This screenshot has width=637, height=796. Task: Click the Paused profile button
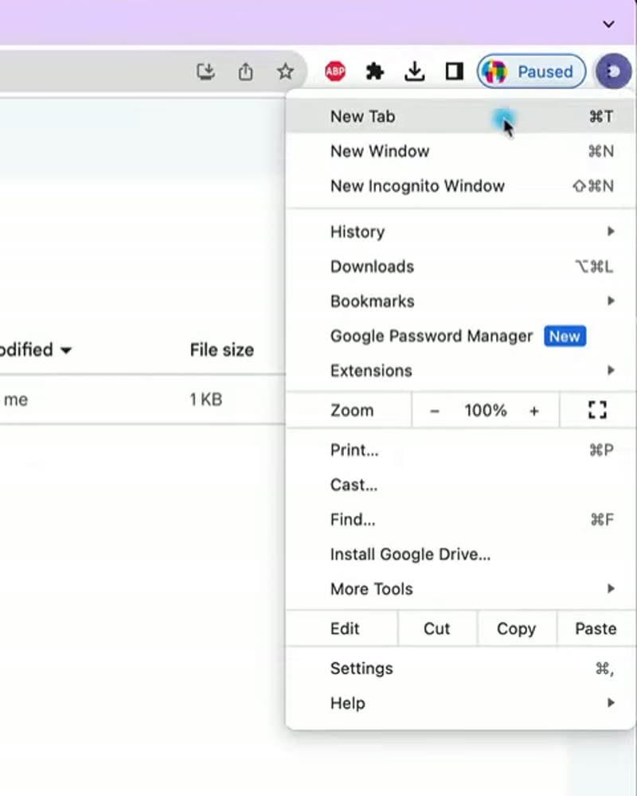click(x=531, y=72)
